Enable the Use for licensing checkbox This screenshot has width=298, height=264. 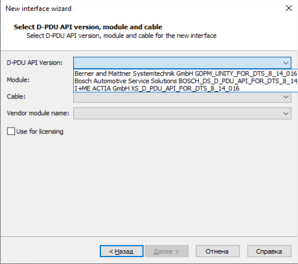coord(11,131)
